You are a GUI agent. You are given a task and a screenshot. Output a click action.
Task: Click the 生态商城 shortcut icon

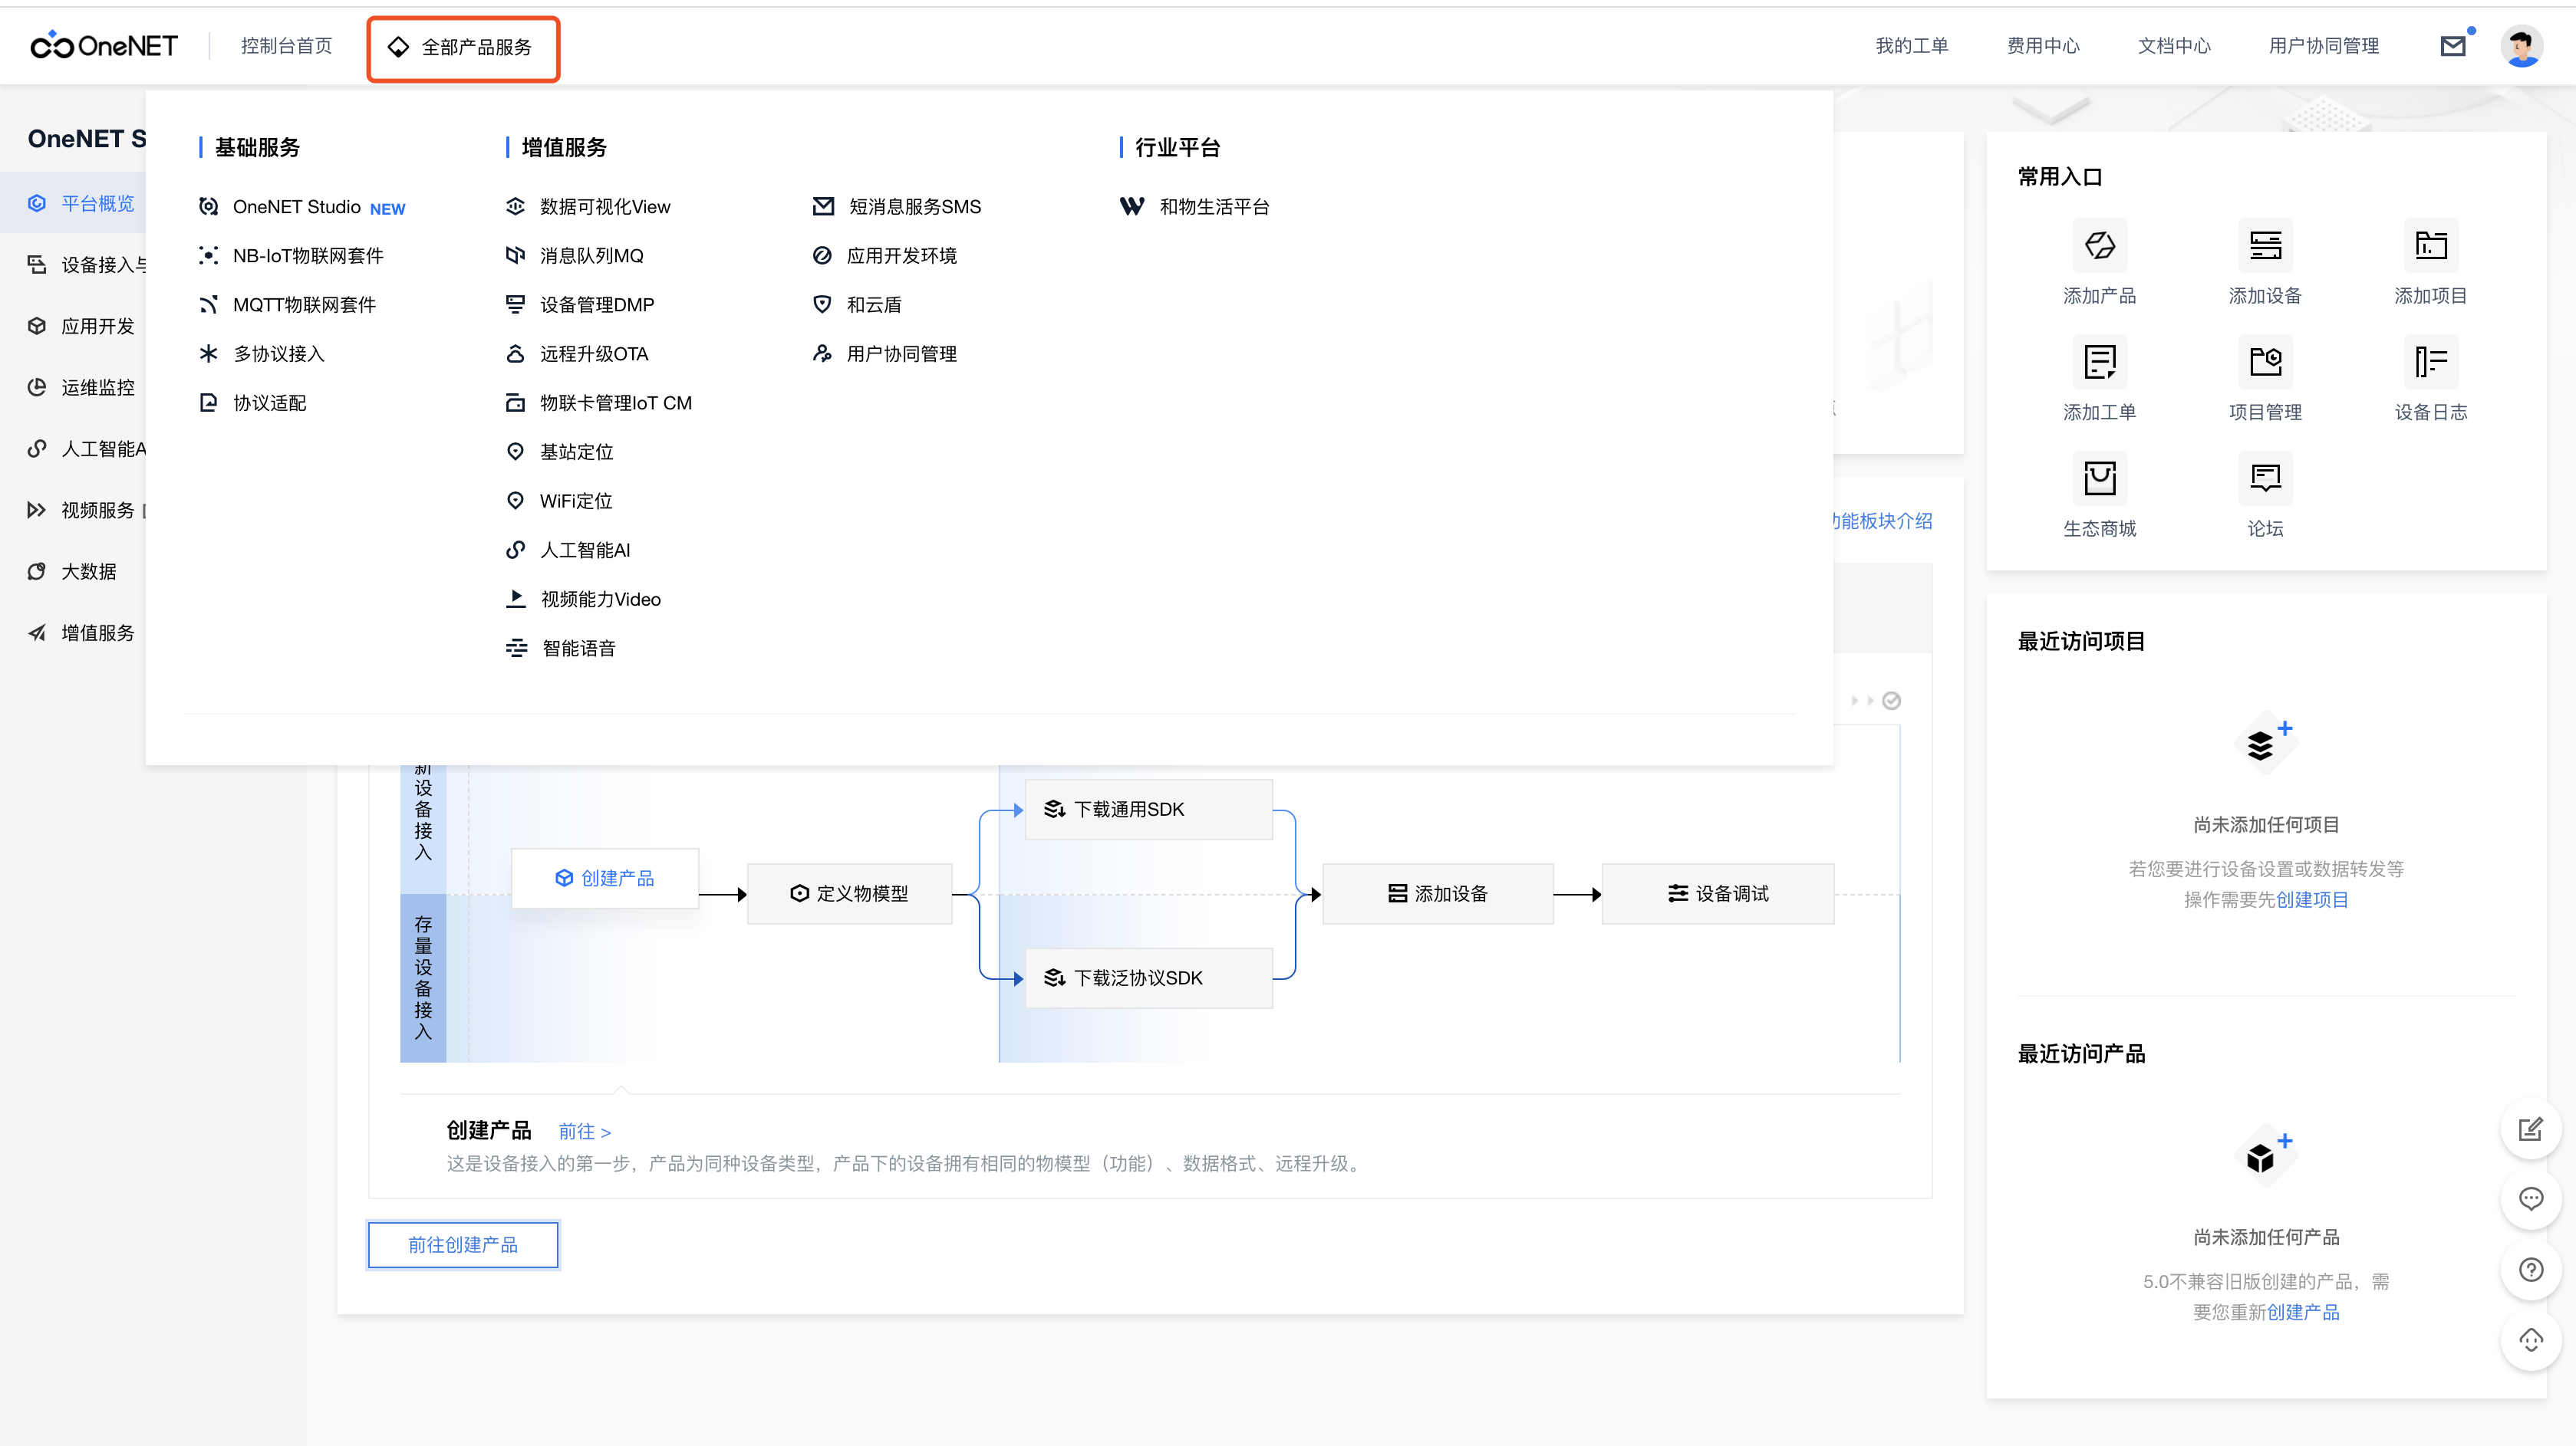click(x=2099, y=478)
